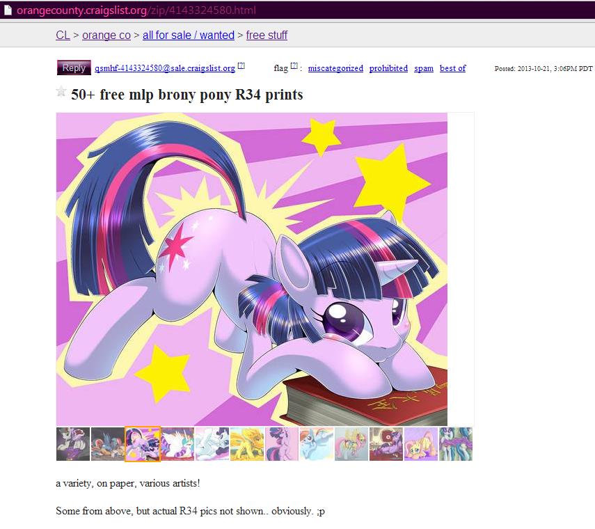Image resolution: width=595 pixels, height=529 pixels.
Task: Select the yellow pony thumbnail
Action: coord(247,444)
